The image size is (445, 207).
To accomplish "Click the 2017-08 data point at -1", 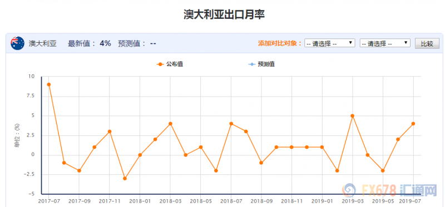I will pyautogui.click(x=64, y=163).
